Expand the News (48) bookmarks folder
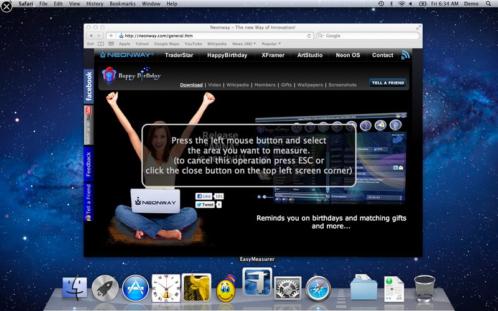This screenshot has width=498, height=311. (243, 44)
